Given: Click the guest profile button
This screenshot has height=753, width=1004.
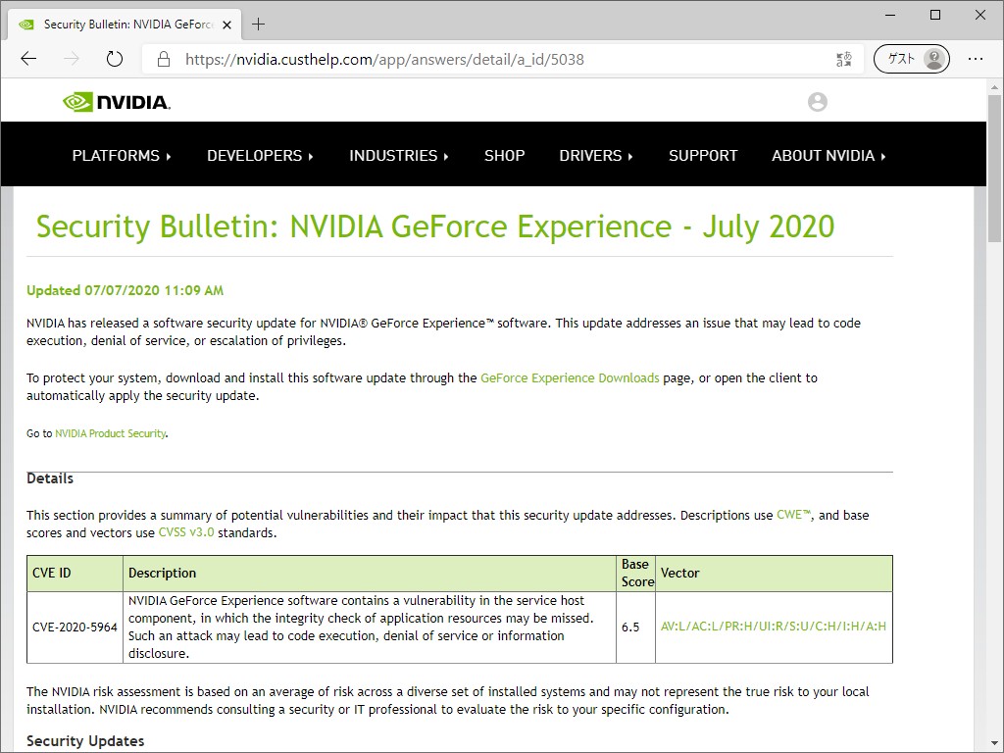Looking at the screenshot, I should (912, 59).
